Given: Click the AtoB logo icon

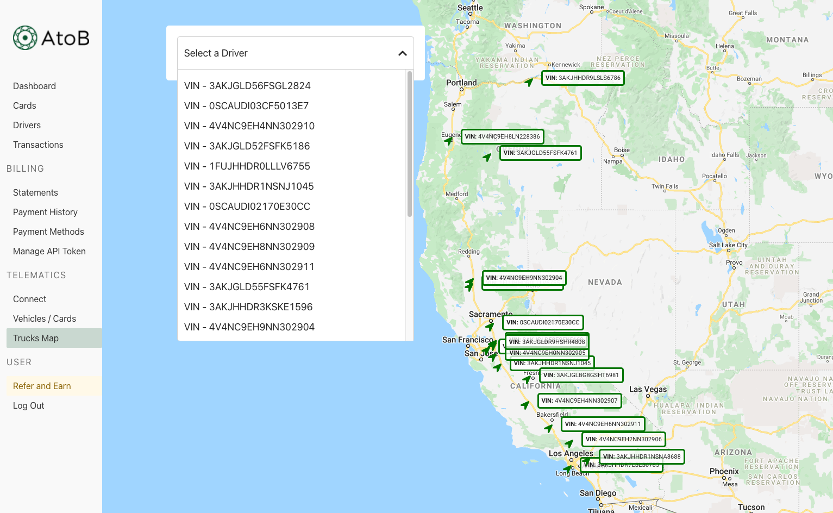Looking at the screenshot, I should click(x=25, y=37).
